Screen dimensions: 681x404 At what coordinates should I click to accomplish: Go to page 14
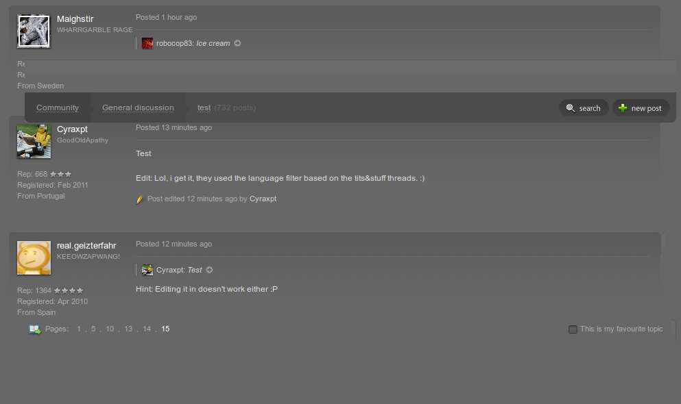point(147,329)
